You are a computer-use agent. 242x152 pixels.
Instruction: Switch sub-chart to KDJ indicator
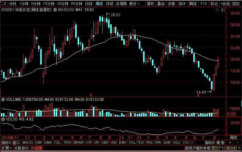(177, 143)
